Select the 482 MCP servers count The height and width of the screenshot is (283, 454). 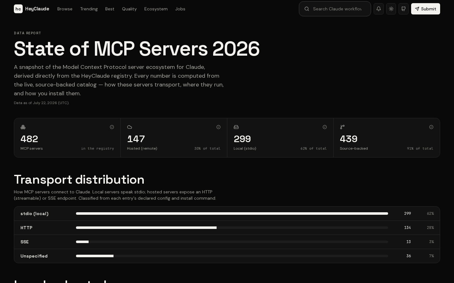(29, 139)
